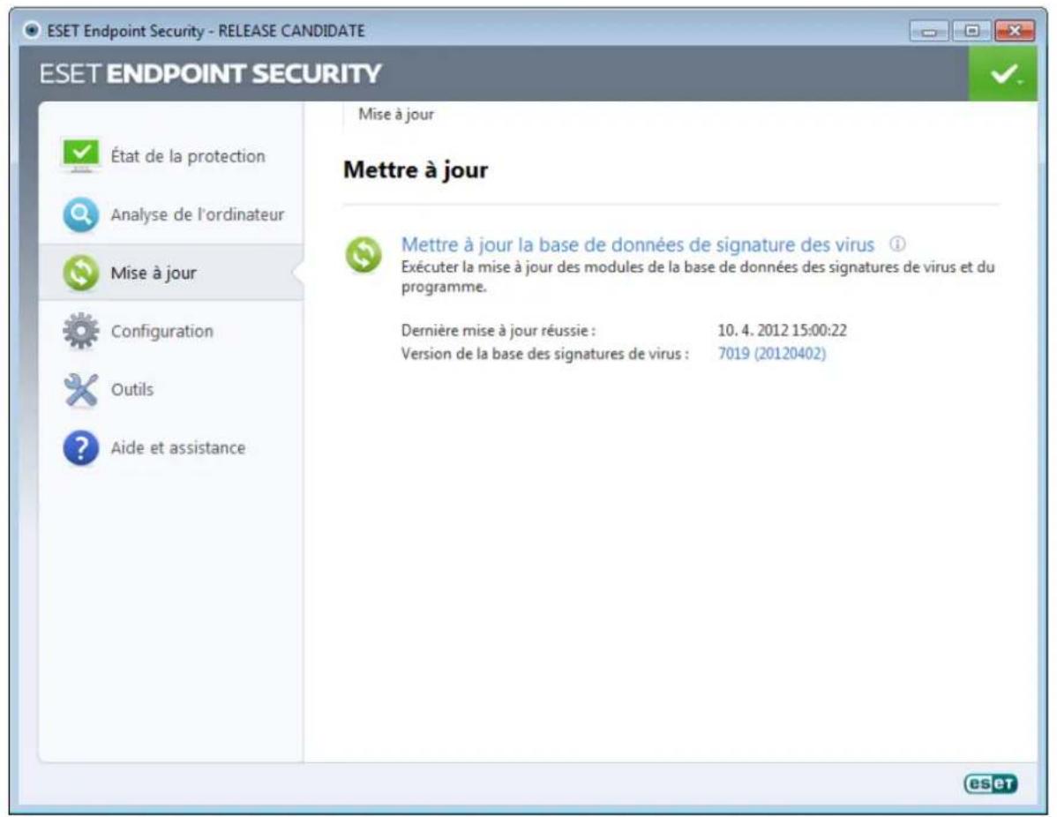
Task: Click the Mettre à jour heading
Action: (x=416, y=170)
